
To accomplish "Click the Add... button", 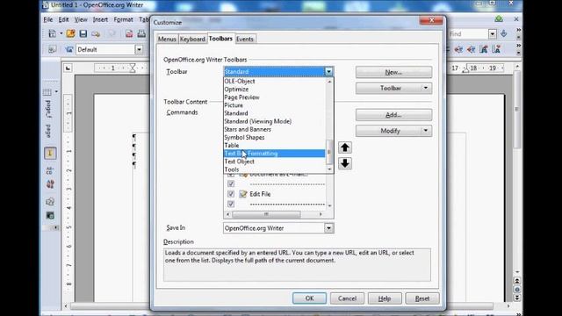I will 393,115.
